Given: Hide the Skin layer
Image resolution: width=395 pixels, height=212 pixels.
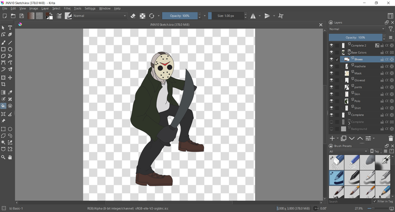Looking at the screenshot, I should (x=331, y=94).
